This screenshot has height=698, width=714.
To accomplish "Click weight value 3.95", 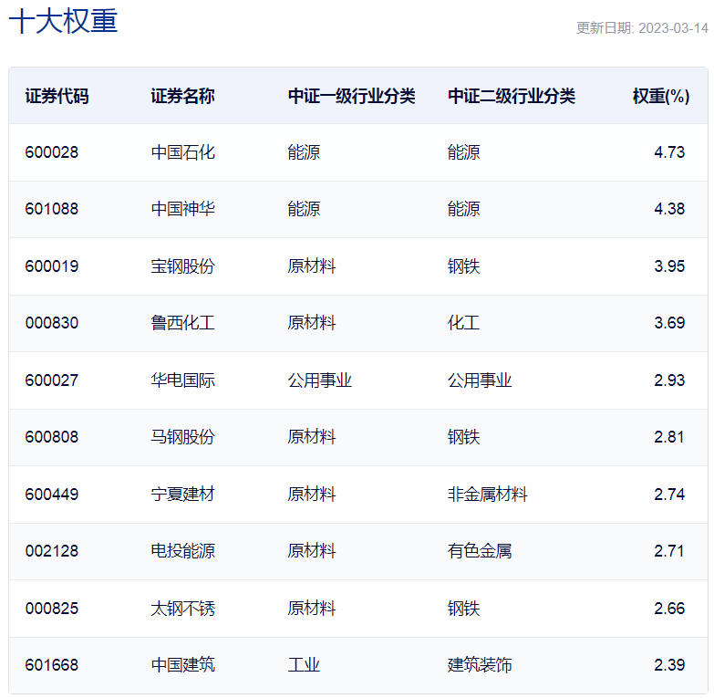I will click(669, 266).
